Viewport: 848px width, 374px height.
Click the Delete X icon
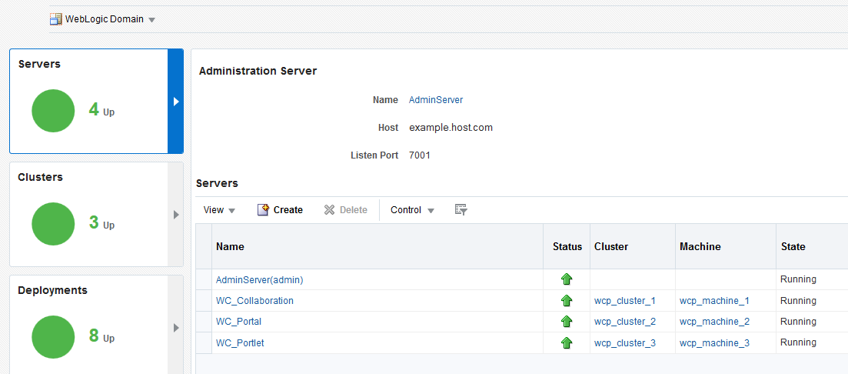(x=329, y=210)
